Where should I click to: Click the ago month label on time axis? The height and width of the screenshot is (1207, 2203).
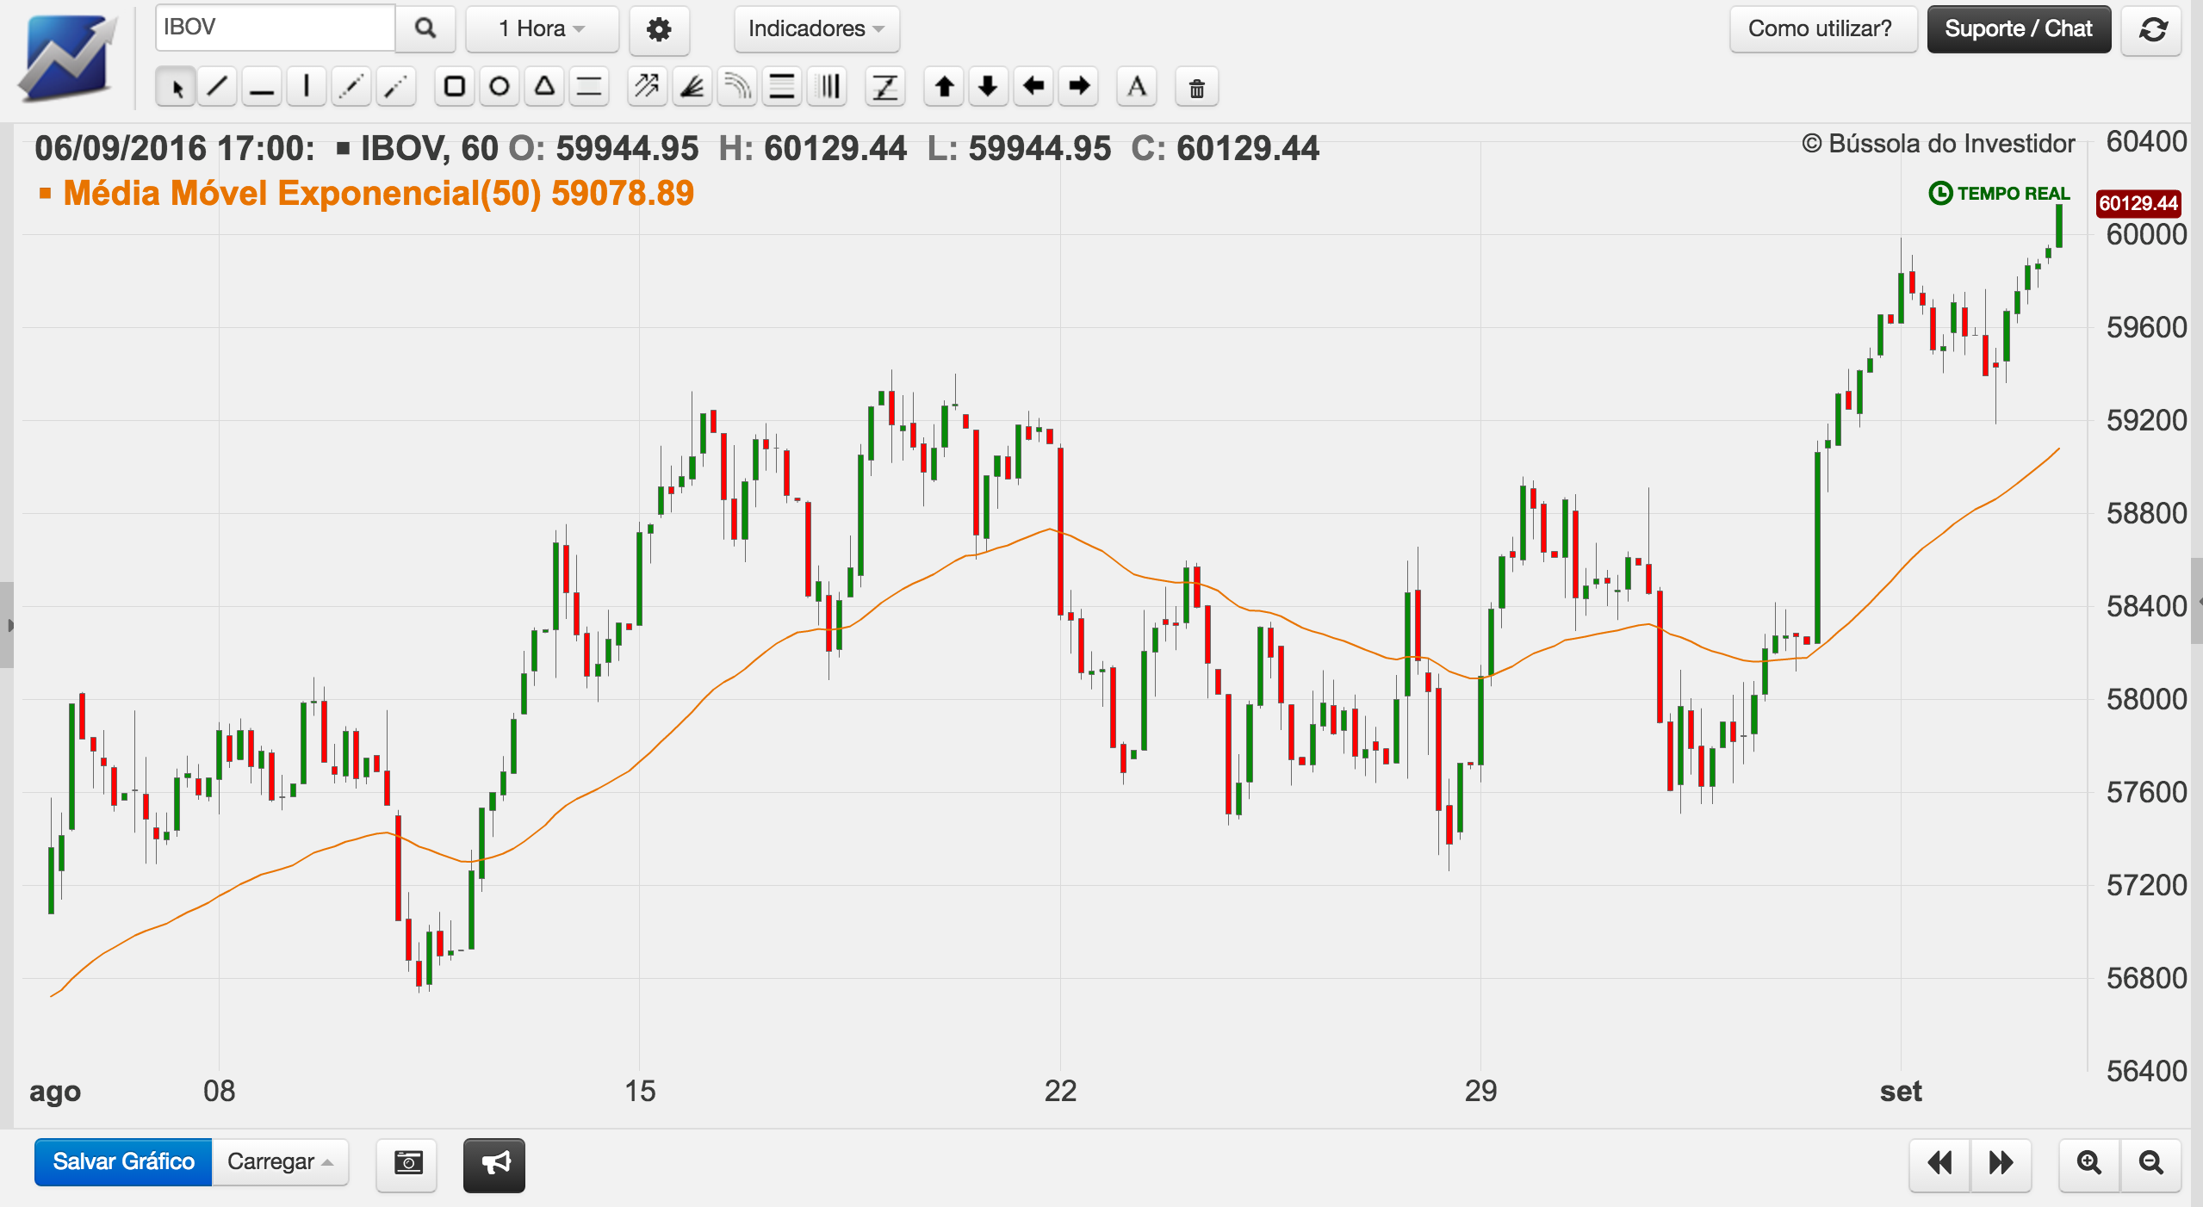click(x=55, y=1092)
